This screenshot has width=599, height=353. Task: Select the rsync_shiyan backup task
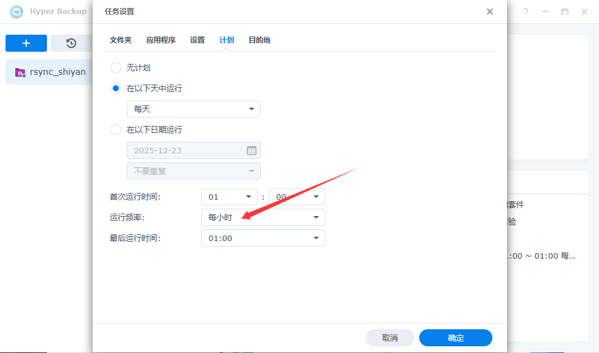tap(49, 72)
